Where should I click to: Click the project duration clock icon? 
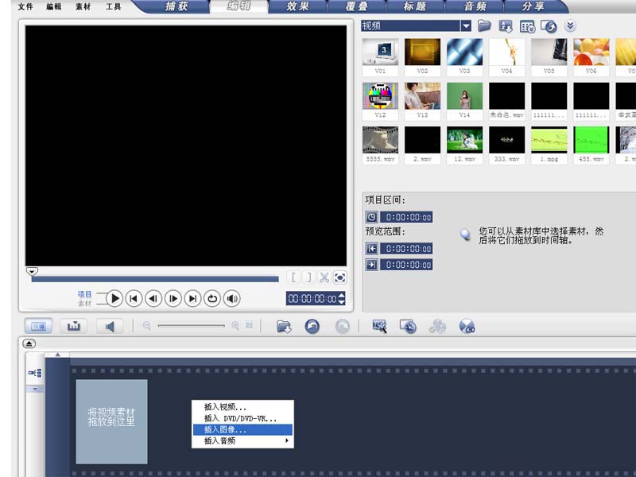click(371, 217)
